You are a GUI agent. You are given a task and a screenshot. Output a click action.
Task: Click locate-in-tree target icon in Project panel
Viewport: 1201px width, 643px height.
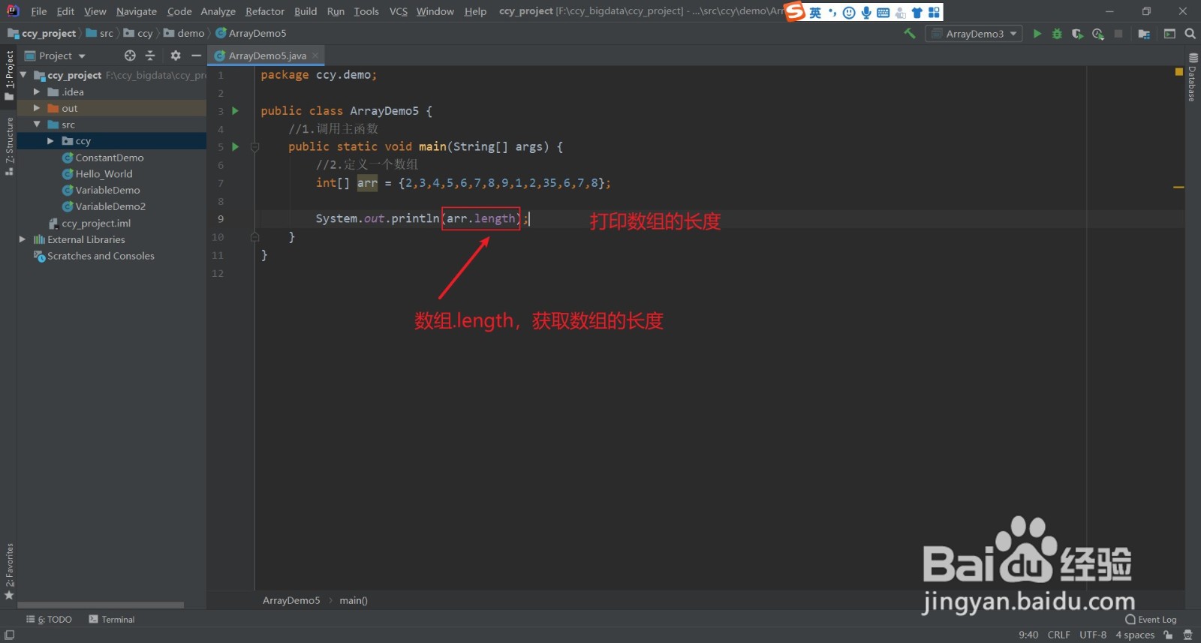click(130, 56)
